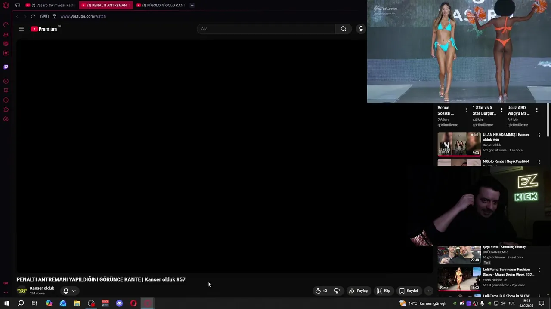Open options for Luli Fama Swimwear video

click(x=539, y=270)
